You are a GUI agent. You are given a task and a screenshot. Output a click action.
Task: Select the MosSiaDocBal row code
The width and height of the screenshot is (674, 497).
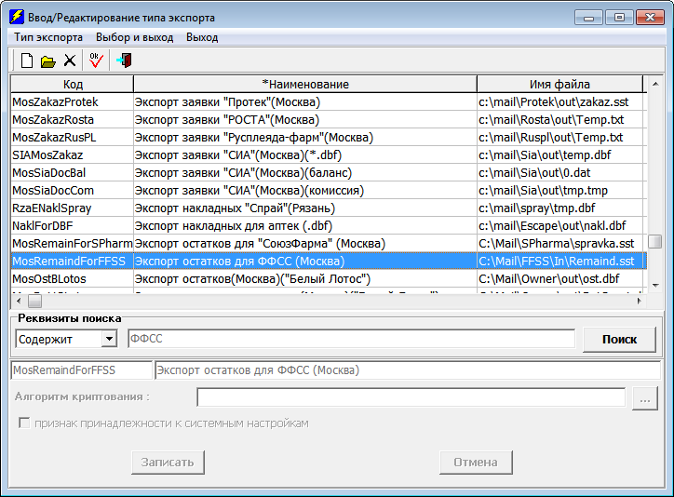pyautogui.click(x=73, y=173)
